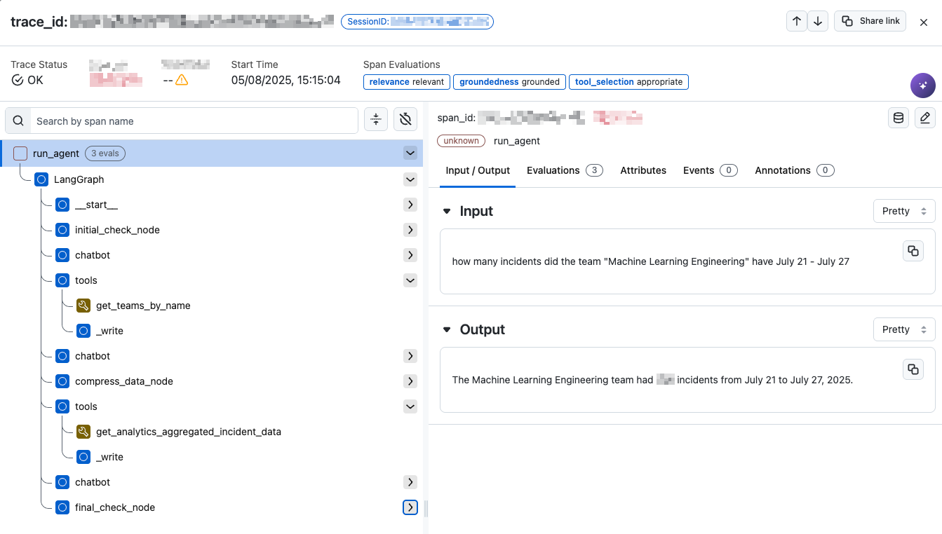Image resolution: width=942 pixels, height=534 pixels.
Task: Collapse the Input section disclosure triangle
Action: tap(447, 211)
